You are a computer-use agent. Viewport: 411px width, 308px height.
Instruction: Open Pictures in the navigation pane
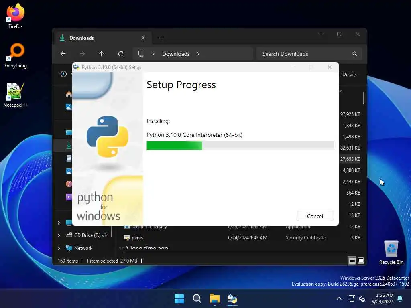[69, 171]
